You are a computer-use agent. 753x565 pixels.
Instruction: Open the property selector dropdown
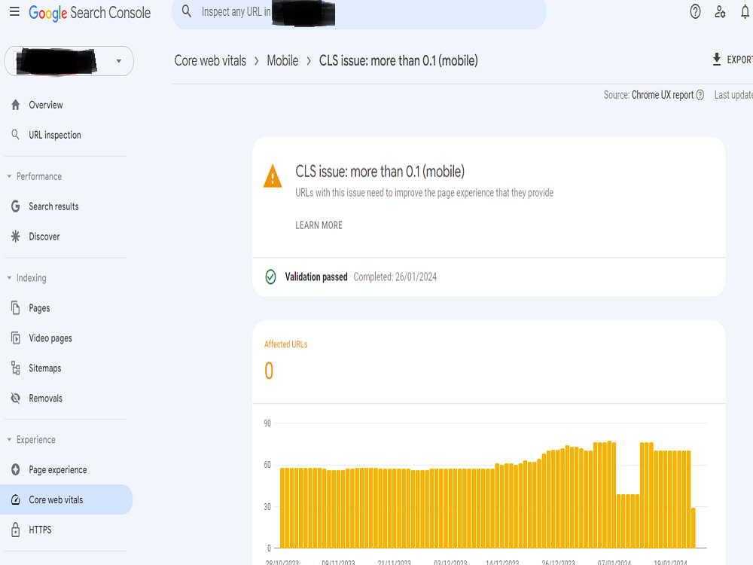(x=69, y=61)
